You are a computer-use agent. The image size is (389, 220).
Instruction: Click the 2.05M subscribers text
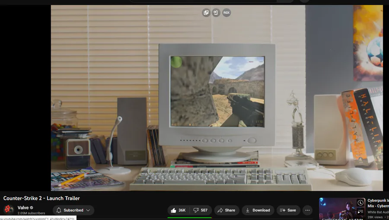31,213
